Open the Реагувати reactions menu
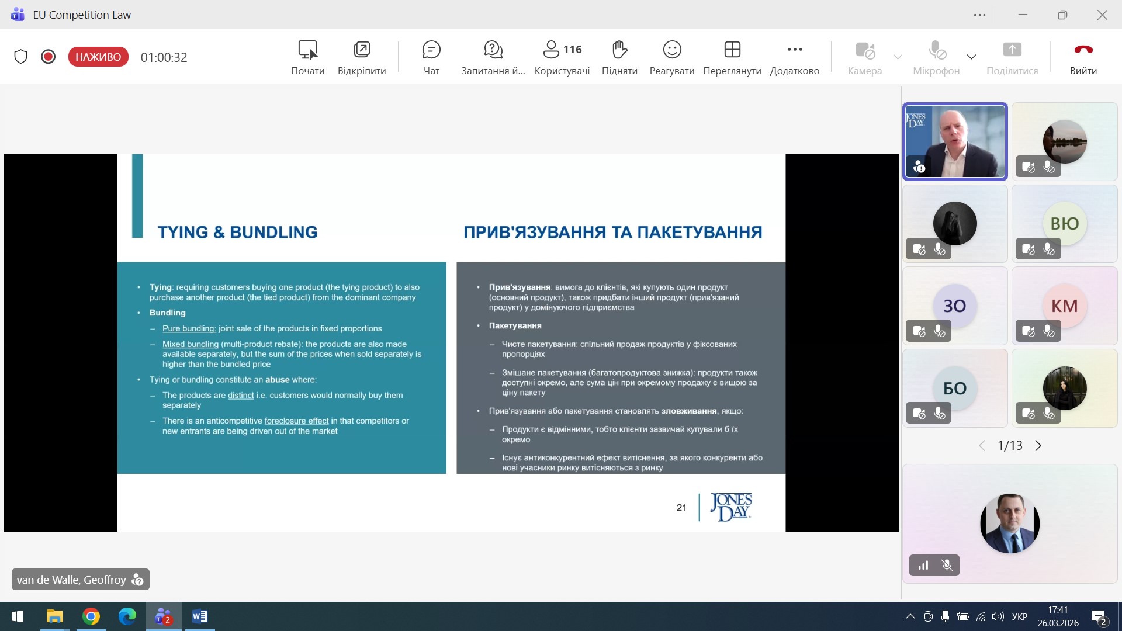The image size is (1122, 631). [671, 57]
